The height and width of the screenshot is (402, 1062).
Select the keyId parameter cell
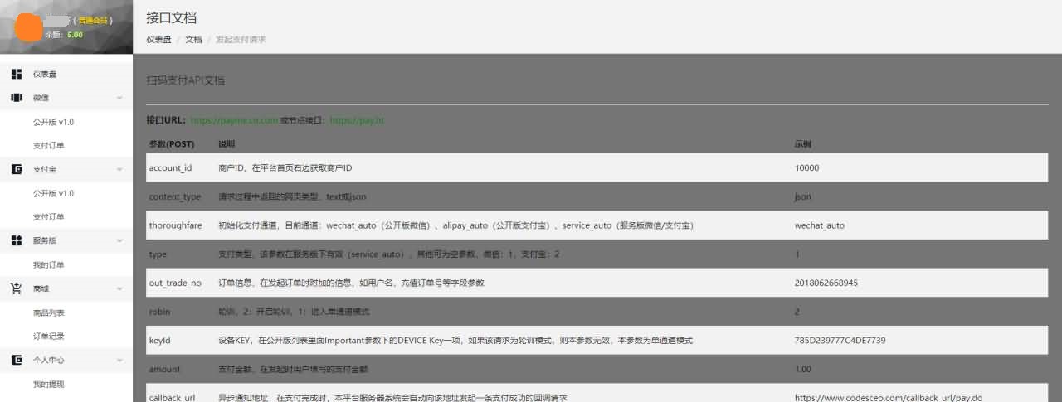[160, 341]
